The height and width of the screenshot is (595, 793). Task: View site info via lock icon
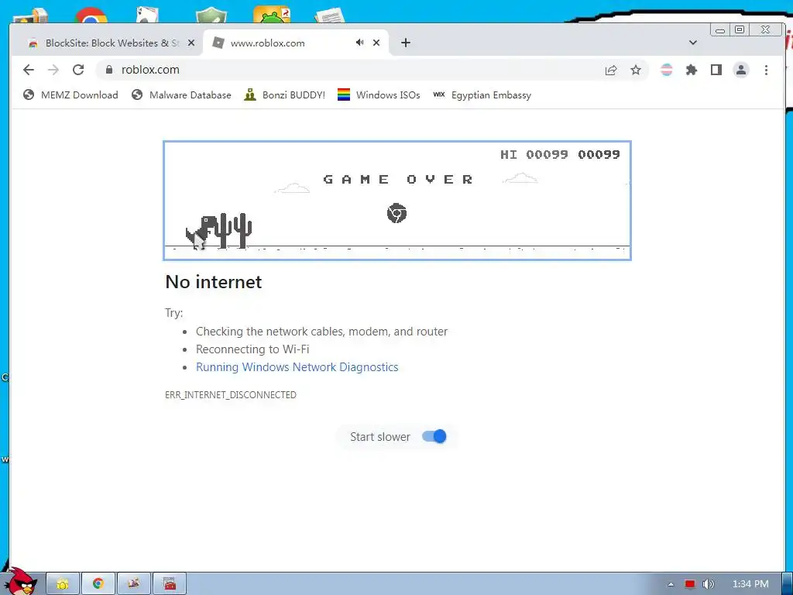tap(108, 70)
